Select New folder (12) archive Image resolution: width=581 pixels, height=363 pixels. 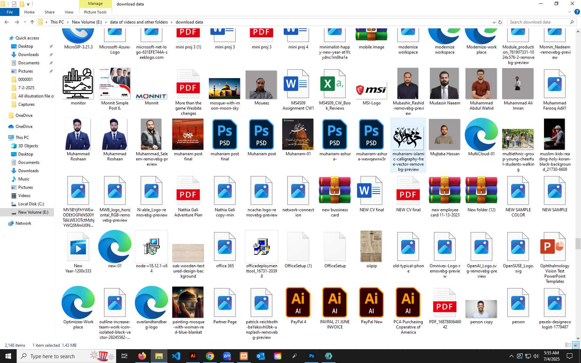click(x=481, y=190)
